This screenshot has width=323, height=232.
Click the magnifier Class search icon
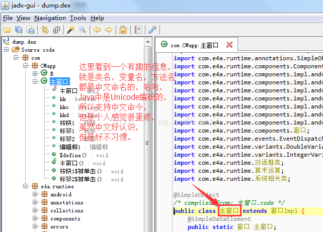(x=83, y=30)
